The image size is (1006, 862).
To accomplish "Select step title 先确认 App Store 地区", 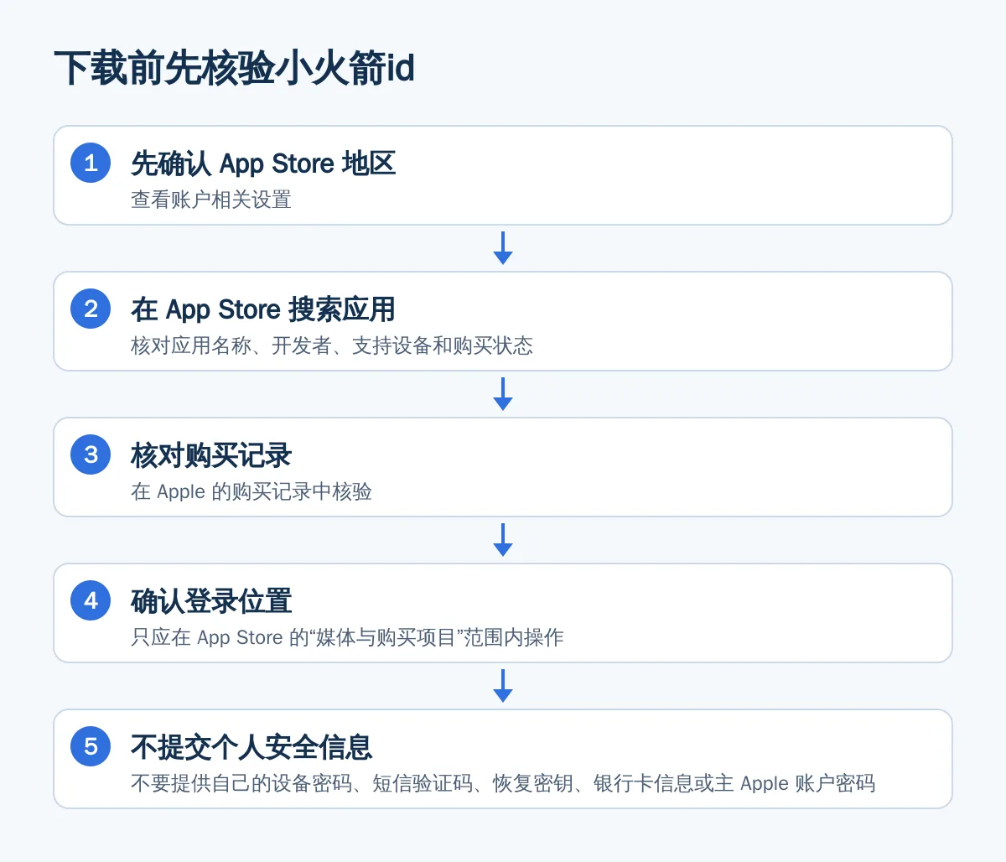I will pos(263,164).
